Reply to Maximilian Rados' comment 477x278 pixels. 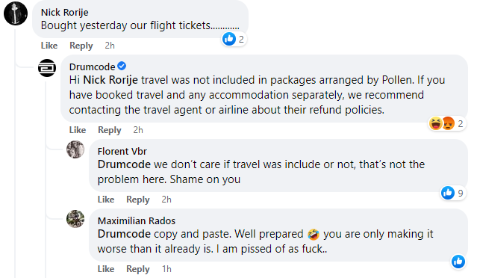click(138, 269)
